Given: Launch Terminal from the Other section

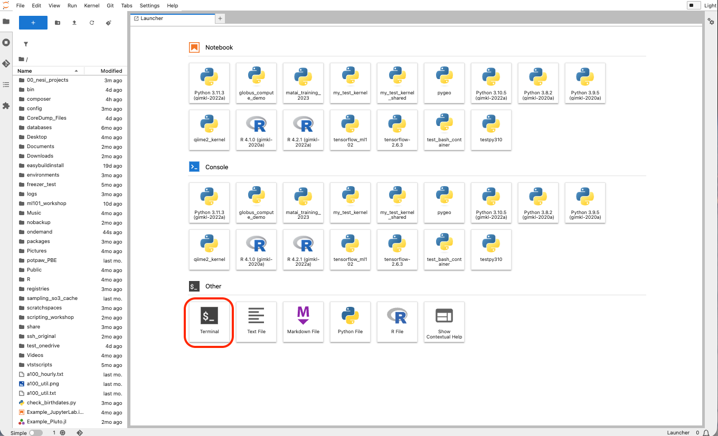Looking at the screenshot, I should coord(210,322).
